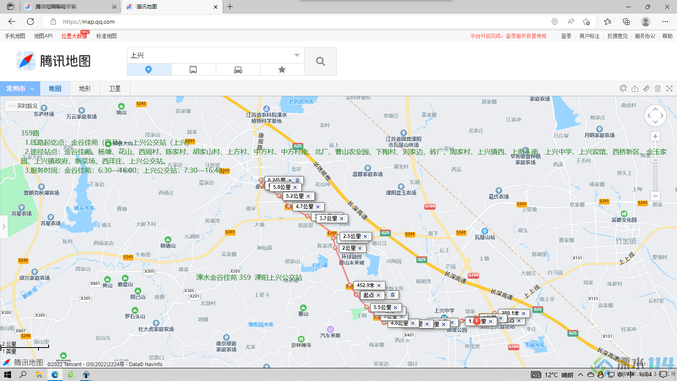This screenshot has width=677, height=381.
Task: Select the ruler distance measuring tool
Action: pyautogui.click(x=646, y=88)
